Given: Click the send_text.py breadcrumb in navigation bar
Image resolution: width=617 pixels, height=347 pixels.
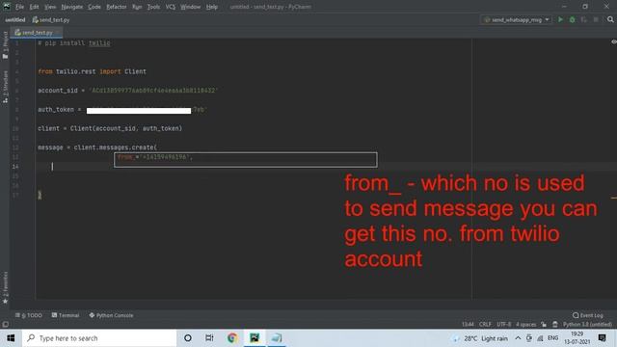Looking at the screenshot, I should 51,19.
